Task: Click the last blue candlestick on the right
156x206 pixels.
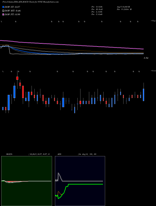Action: tap(144, 95)
